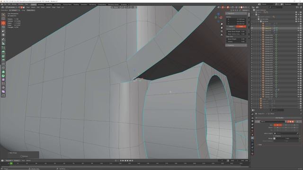Enable the Clipping checkbox in Mirror modifier
Image resolution: width=303 pixels, height=170 pixels.
275,136
